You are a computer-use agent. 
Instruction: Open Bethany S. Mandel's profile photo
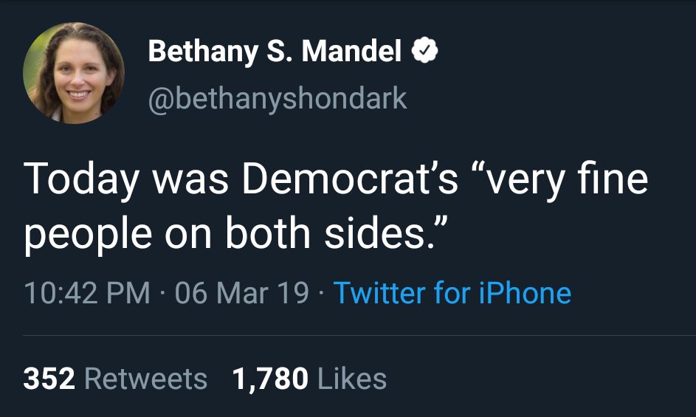coord(73,72)
